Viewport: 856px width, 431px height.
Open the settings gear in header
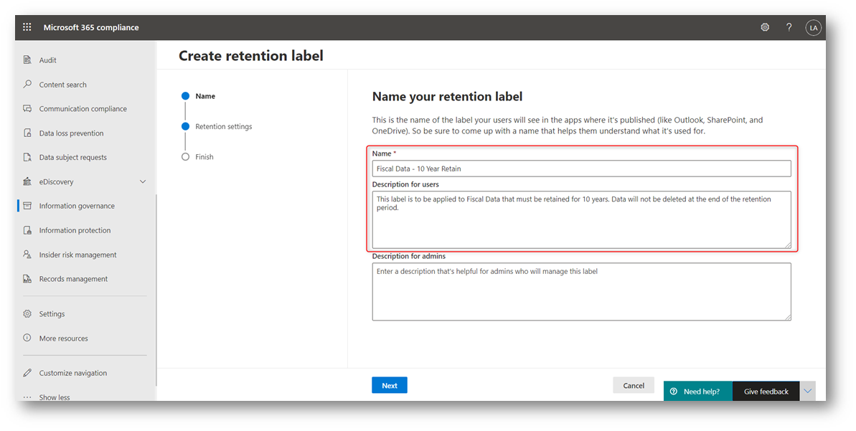point(765,27)
